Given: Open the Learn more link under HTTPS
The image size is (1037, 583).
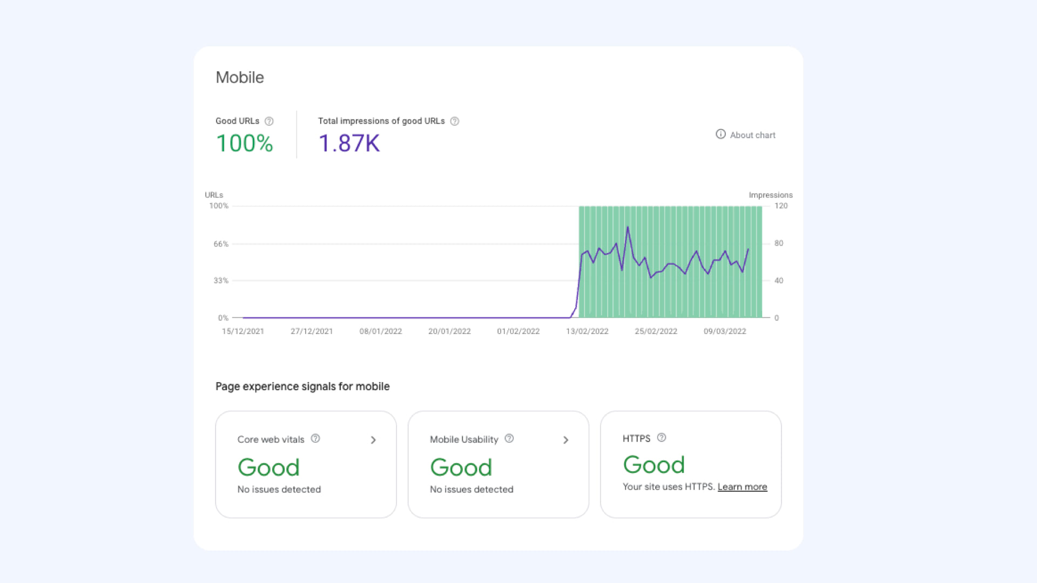Looking at the screenshot, I should 742,486.
